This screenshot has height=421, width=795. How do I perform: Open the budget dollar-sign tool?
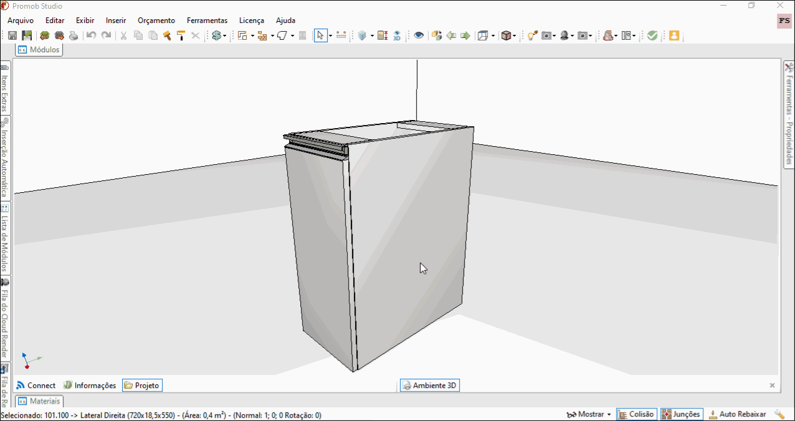[x=216, y=36]
